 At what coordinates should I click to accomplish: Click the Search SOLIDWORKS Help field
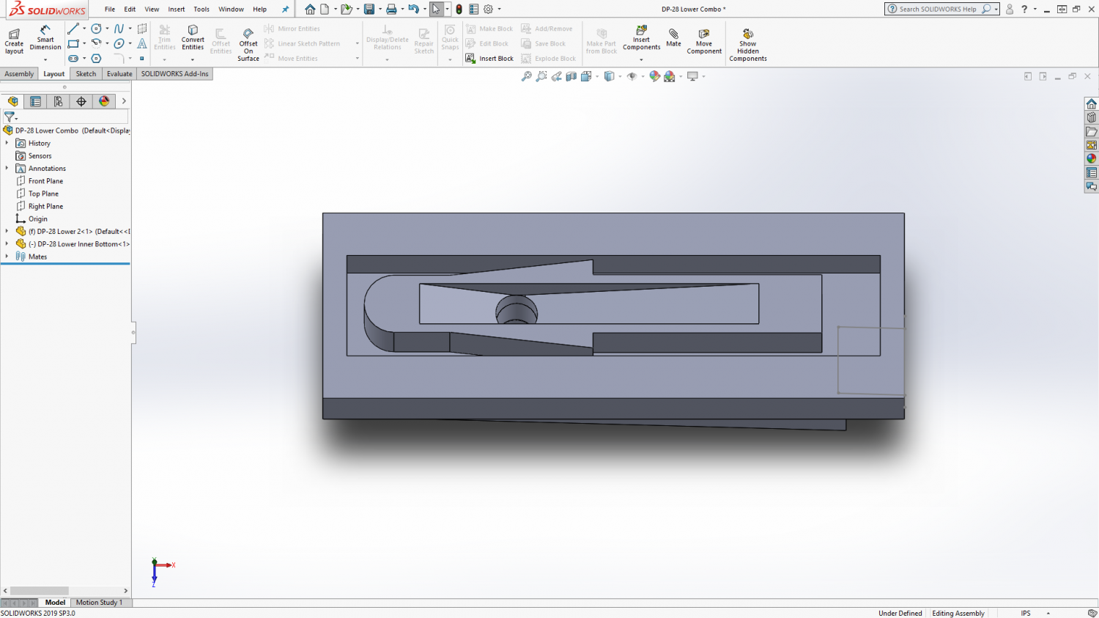pos(938,10)
